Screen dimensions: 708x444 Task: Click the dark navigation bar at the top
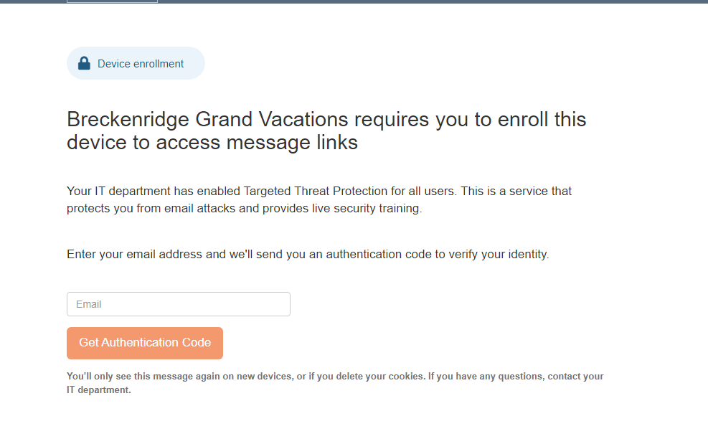point(430,3)
